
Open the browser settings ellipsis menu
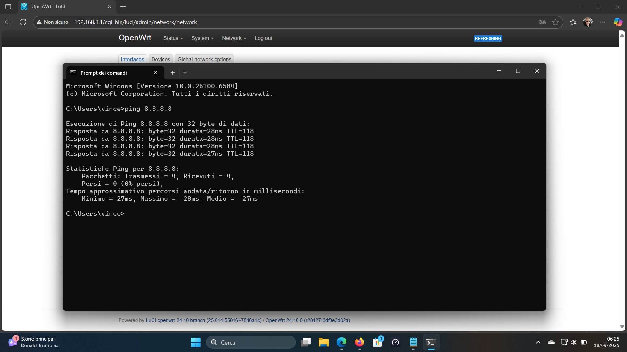click(x=603, y=22)
